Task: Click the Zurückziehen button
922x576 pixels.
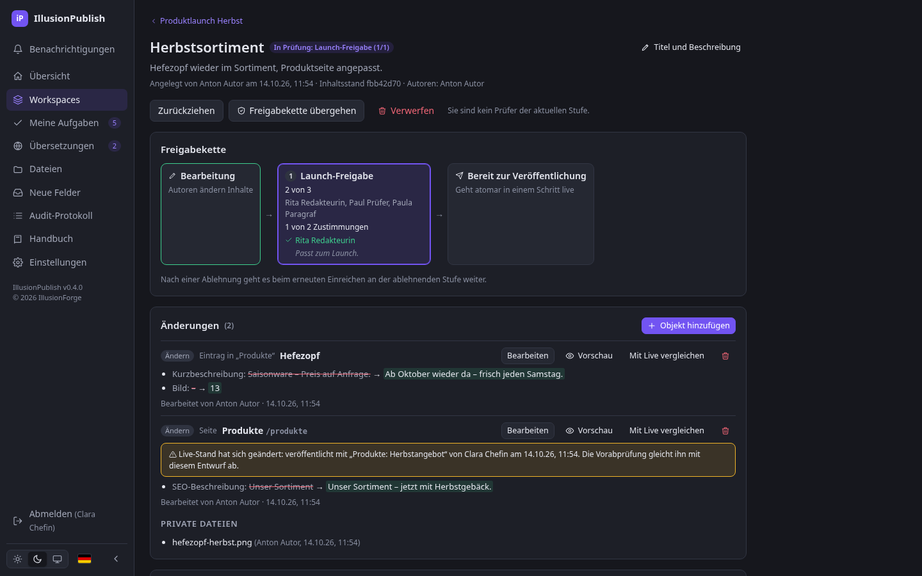Action: coord(186,111)
